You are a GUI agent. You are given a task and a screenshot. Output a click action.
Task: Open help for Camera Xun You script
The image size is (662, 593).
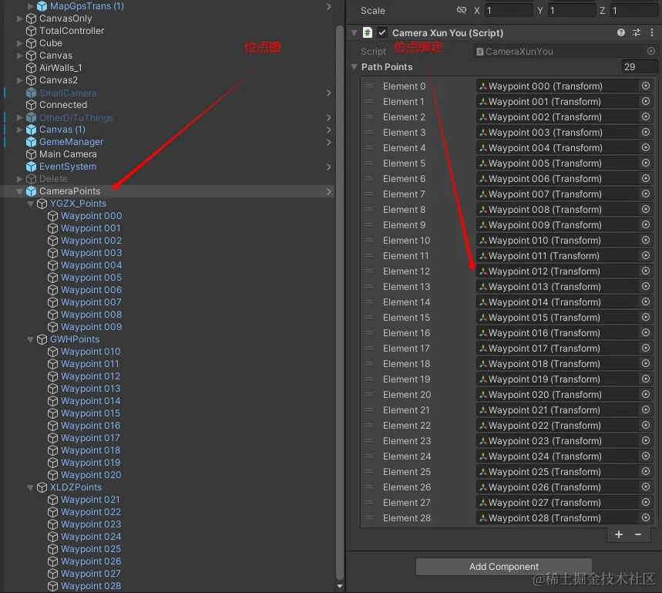pos(620,32)
